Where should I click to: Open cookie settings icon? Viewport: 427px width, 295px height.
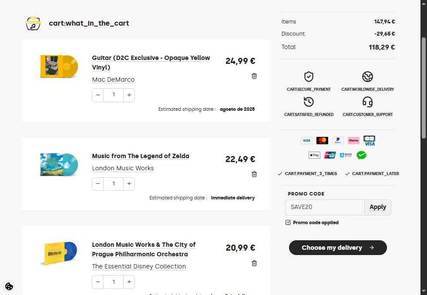pos(9,286)
